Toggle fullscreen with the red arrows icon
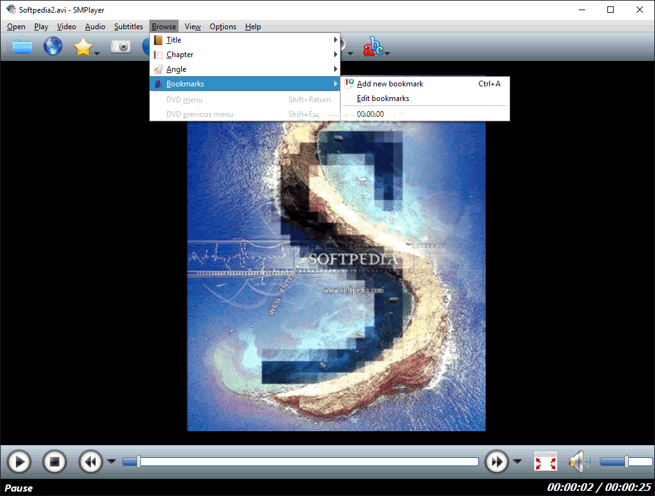 (546, 462)
